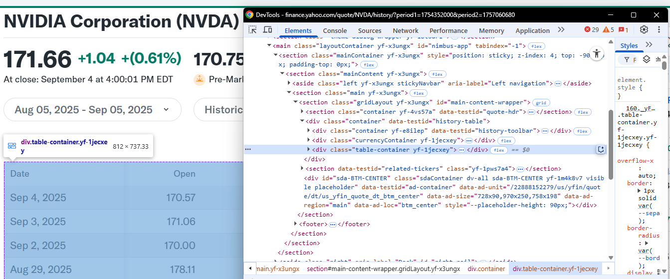Image resolution: width=670 pixels, height=279 pixels.
Task: Collapse the main layoutContainer node
Action: [269, 45]
